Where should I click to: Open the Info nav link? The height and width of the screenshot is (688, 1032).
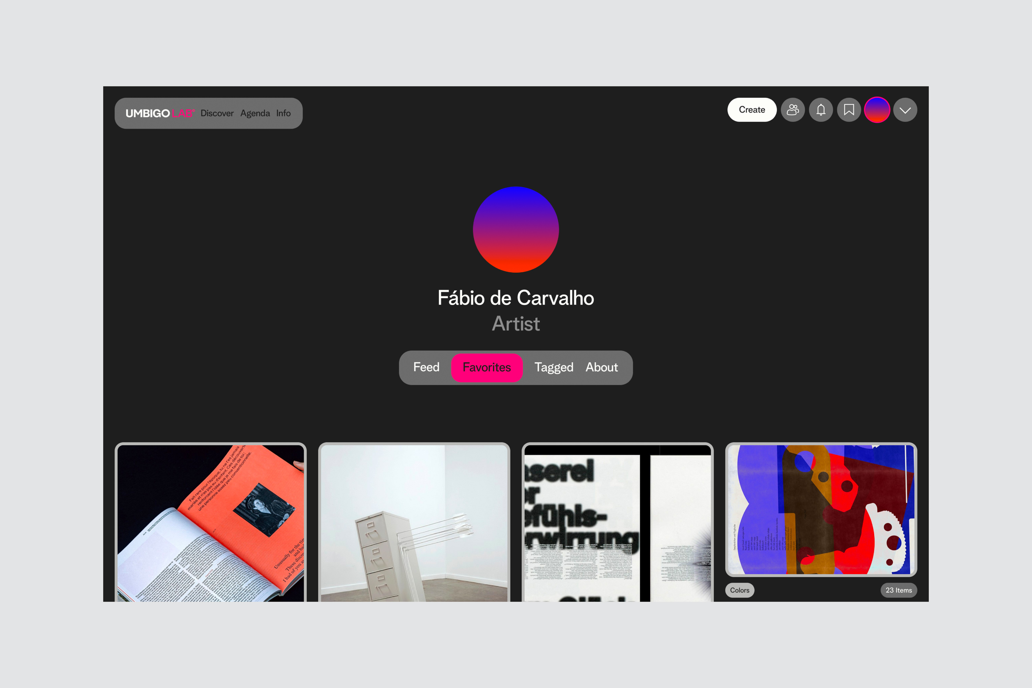pos(283,113)
